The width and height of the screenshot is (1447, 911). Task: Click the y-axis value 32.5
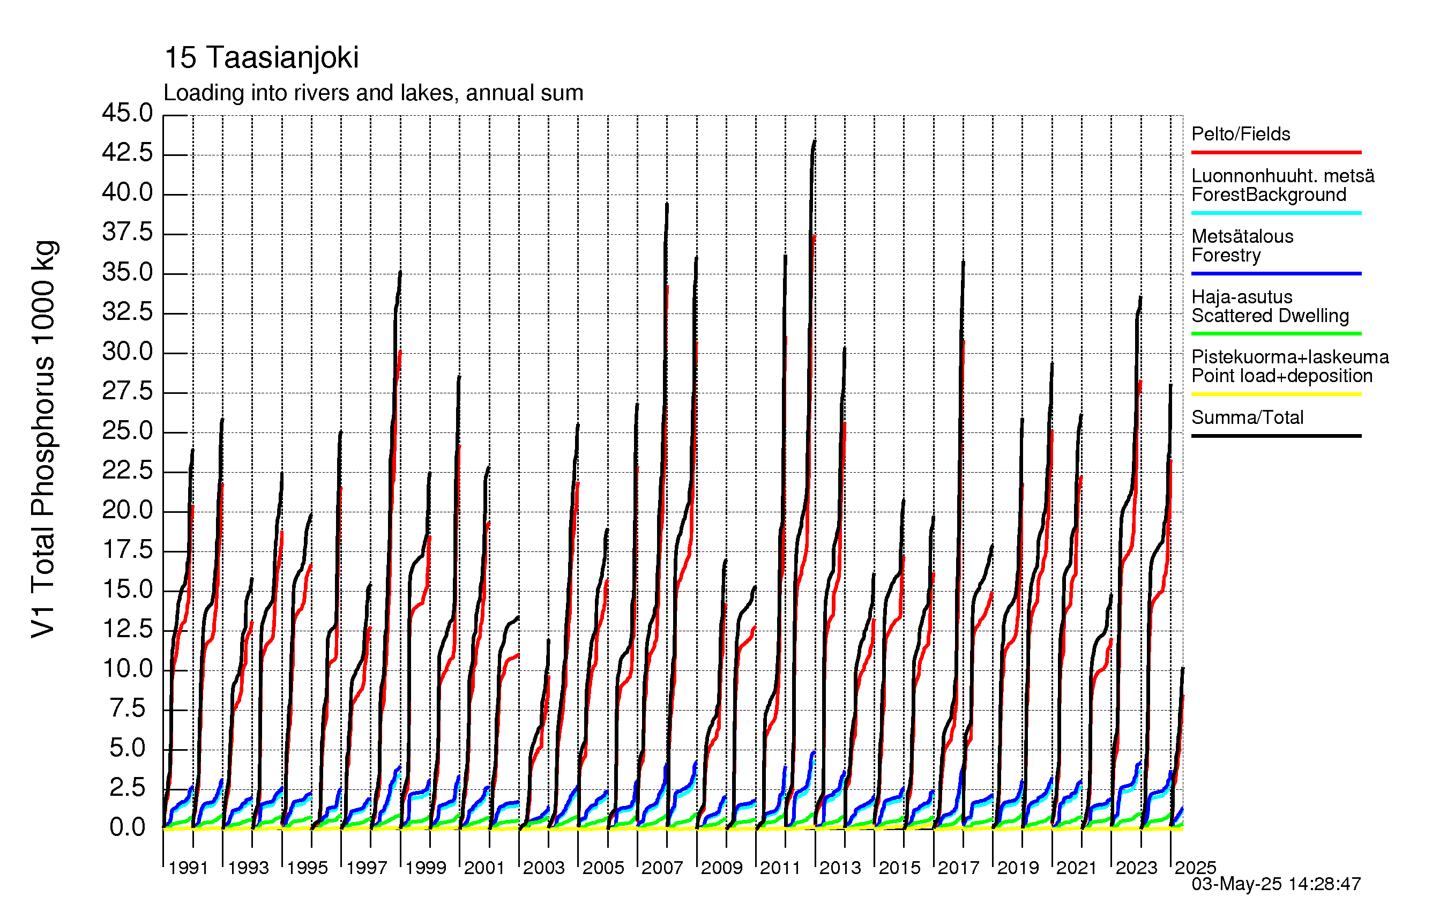point(128,312)
